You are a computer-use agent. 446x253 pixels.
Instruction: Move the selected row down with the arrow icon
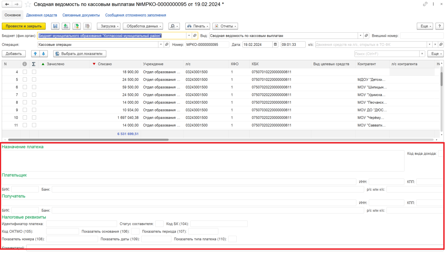[x=43, y=54]
